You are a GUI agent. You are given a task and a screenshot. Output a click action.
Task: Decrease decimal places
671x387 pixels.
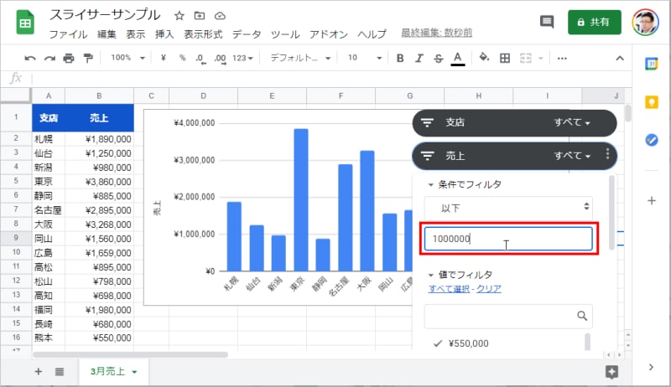pos(200,59)
